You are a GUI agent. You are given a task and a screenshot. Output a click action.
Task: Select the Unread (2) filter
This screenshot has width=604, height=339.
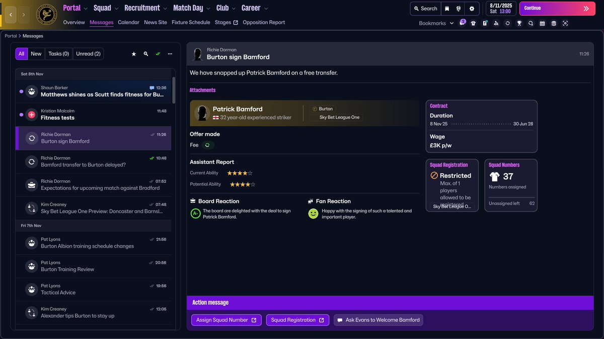point(88,54)
